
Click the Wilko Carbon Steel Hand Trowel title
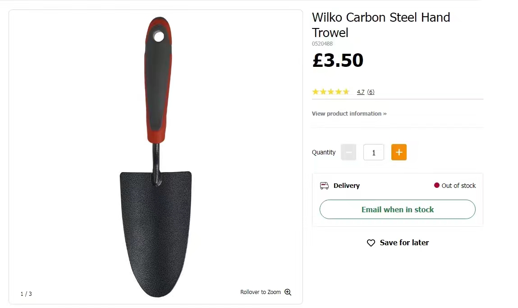[x=381, y=25]
